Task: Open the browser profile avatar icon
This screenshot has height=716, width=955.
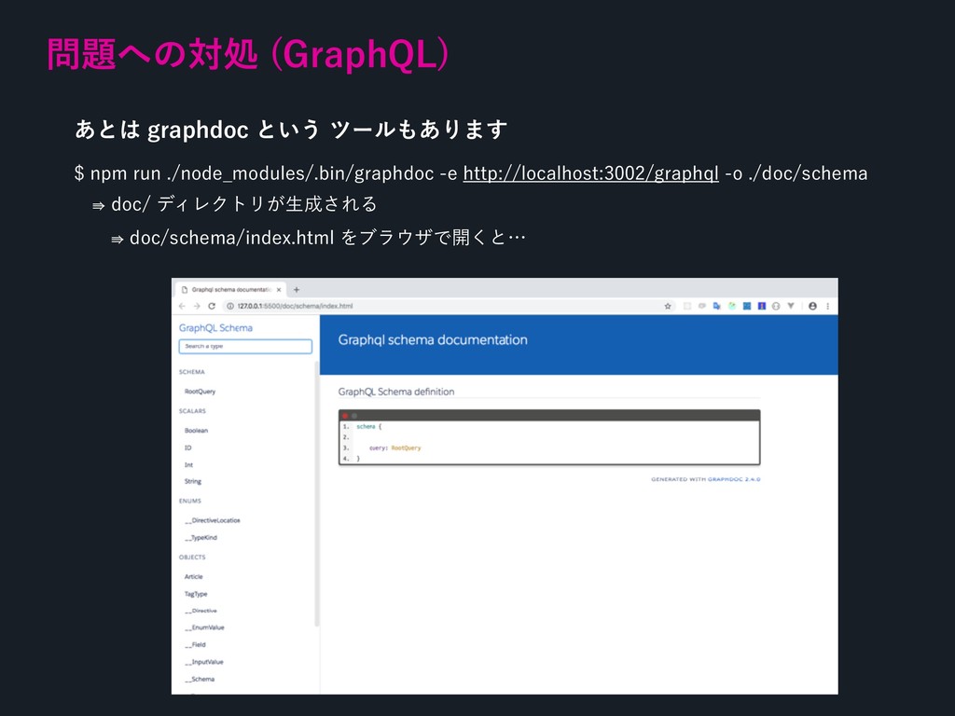Action: click(x=812, y=306)
